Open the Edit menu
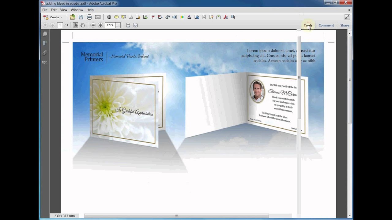The image size is (392, 220). [x=54, y=10]
